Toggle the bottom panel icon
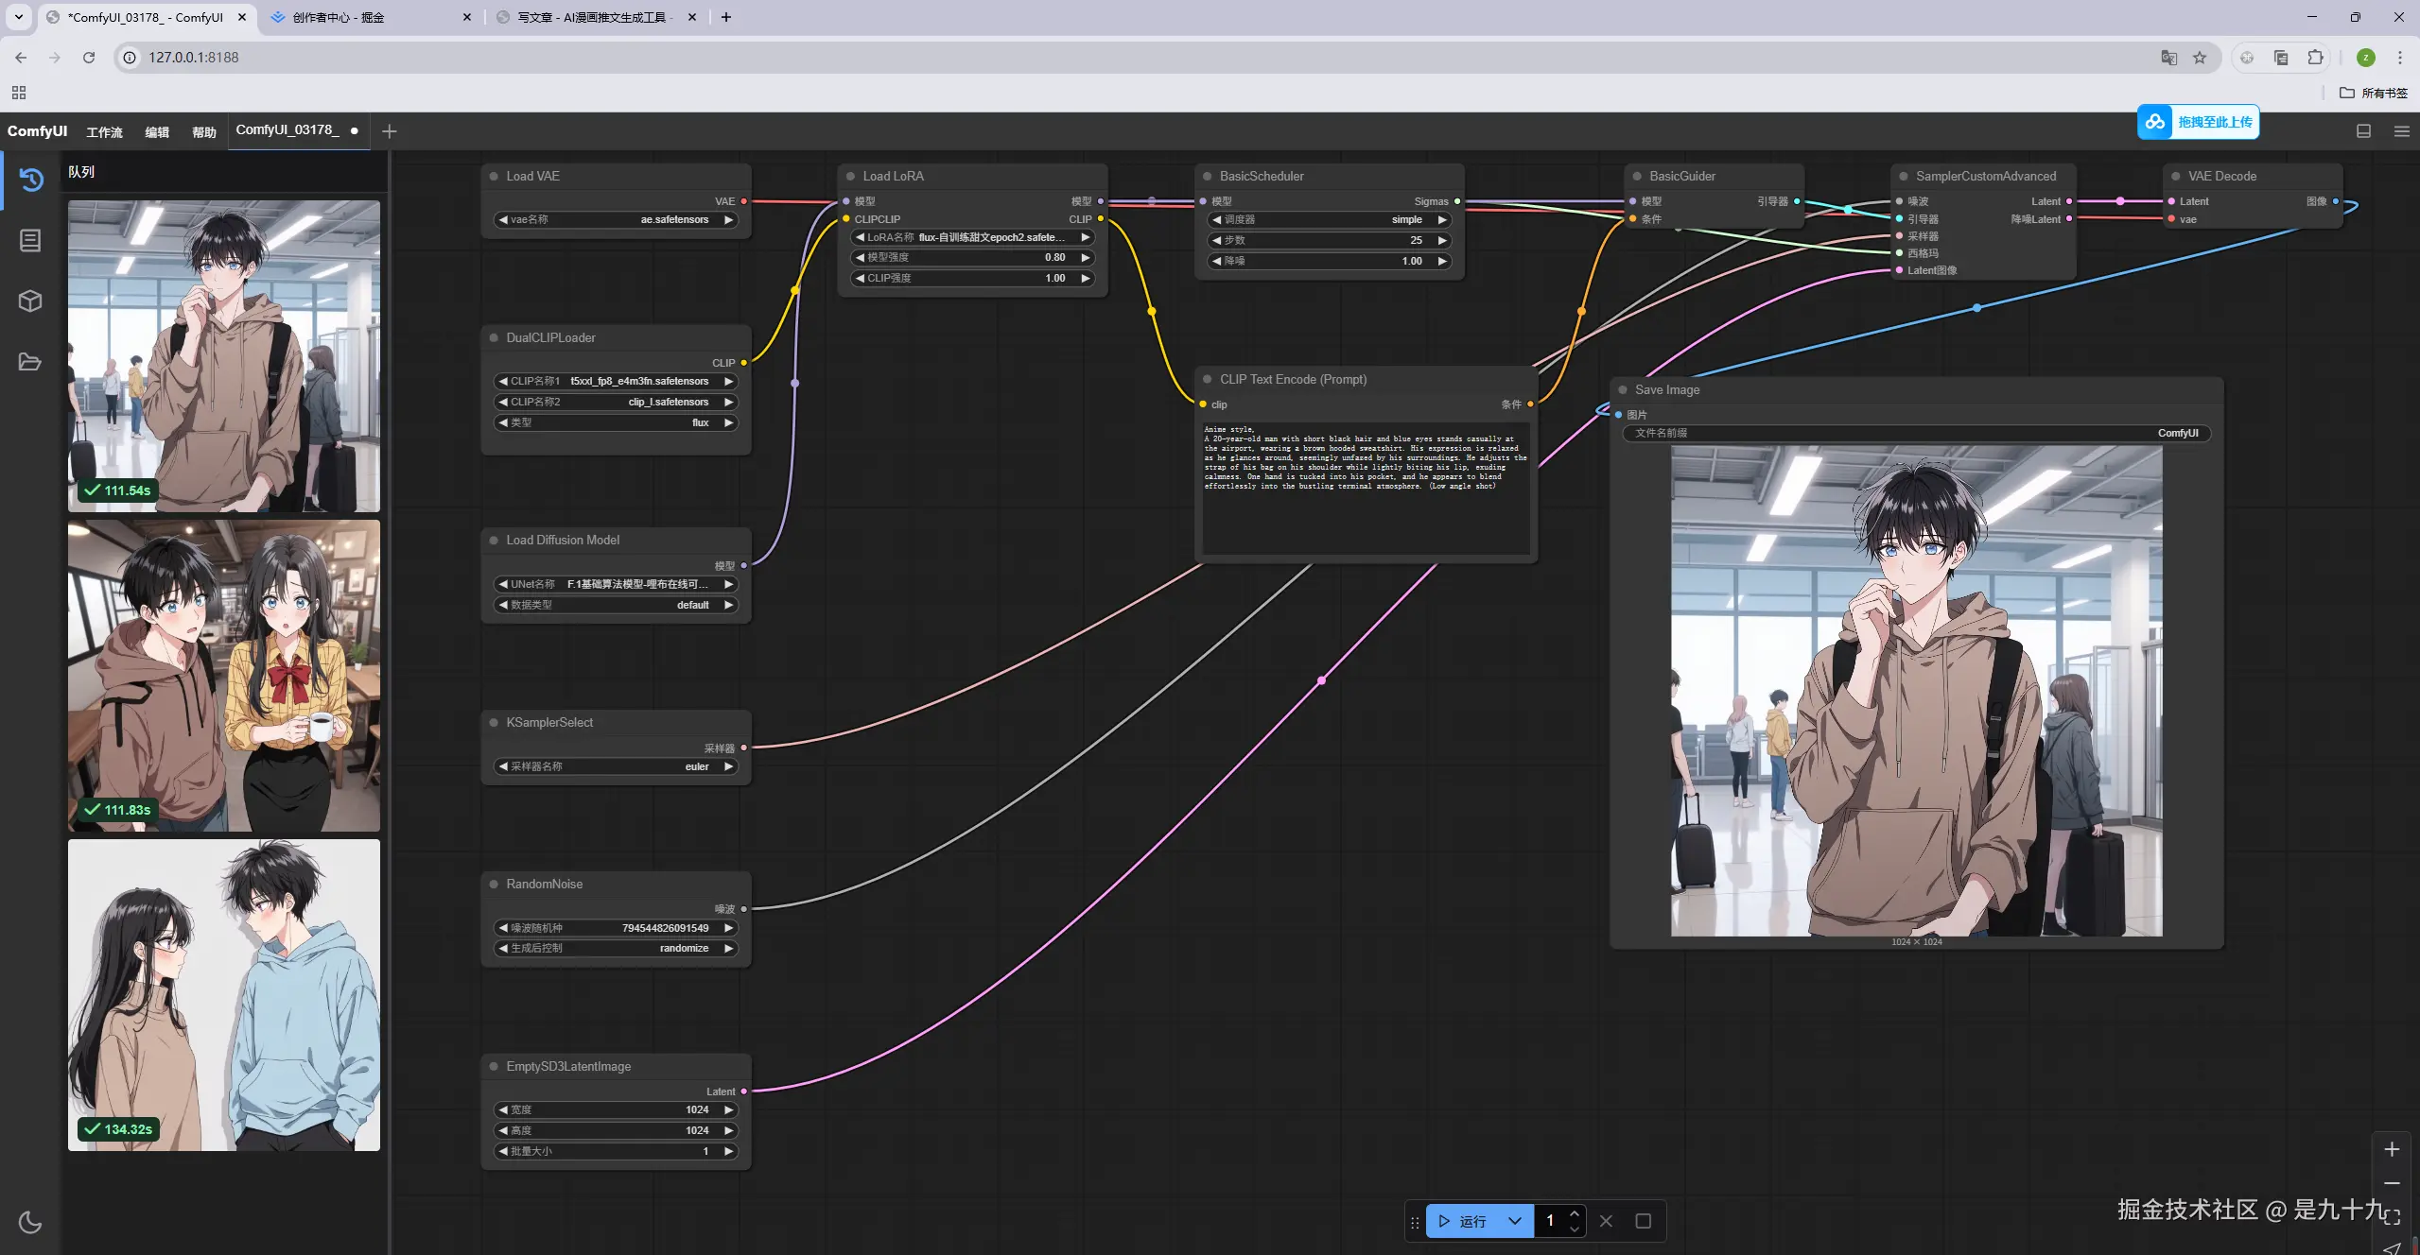The image size is (2420, 1255). click(2363, 131)
